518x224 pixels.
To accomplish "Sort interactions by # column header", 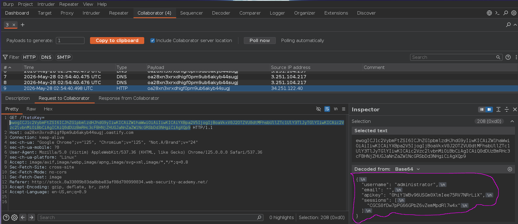I will click(12, 67).
